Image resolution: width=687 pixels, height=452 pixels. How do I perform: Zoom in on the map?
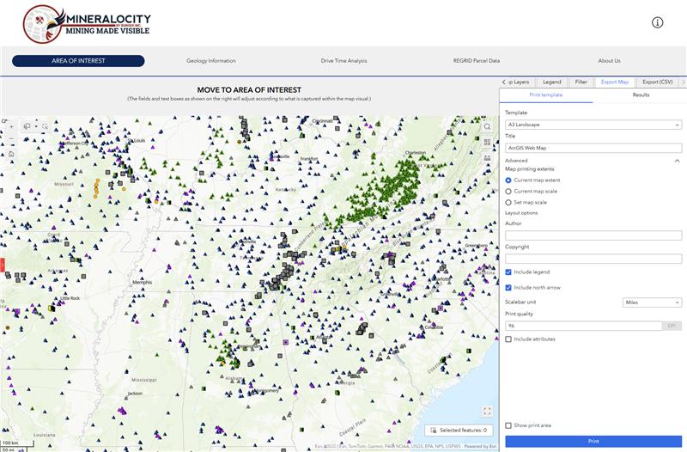click(10, 125)
